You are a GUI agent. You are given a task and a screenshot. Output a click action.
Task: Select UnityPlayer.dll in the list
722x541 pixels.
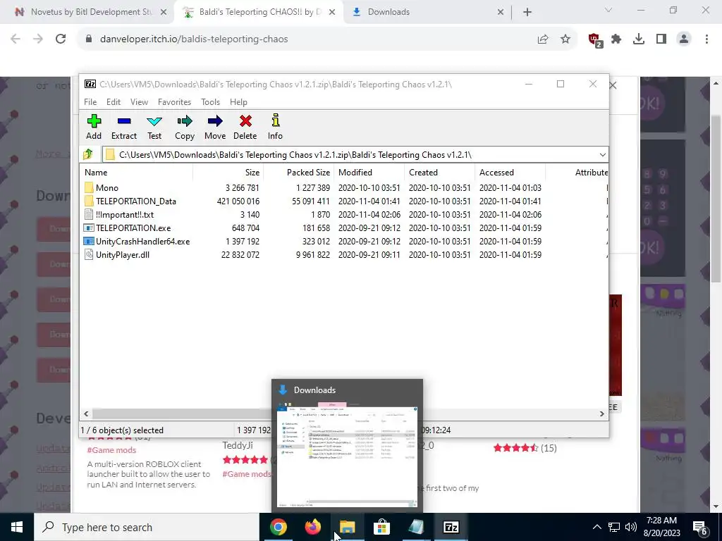tap(123, 254)
